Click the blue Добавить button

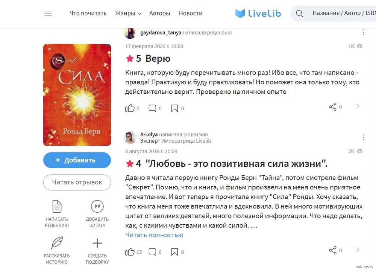(77, 160)
